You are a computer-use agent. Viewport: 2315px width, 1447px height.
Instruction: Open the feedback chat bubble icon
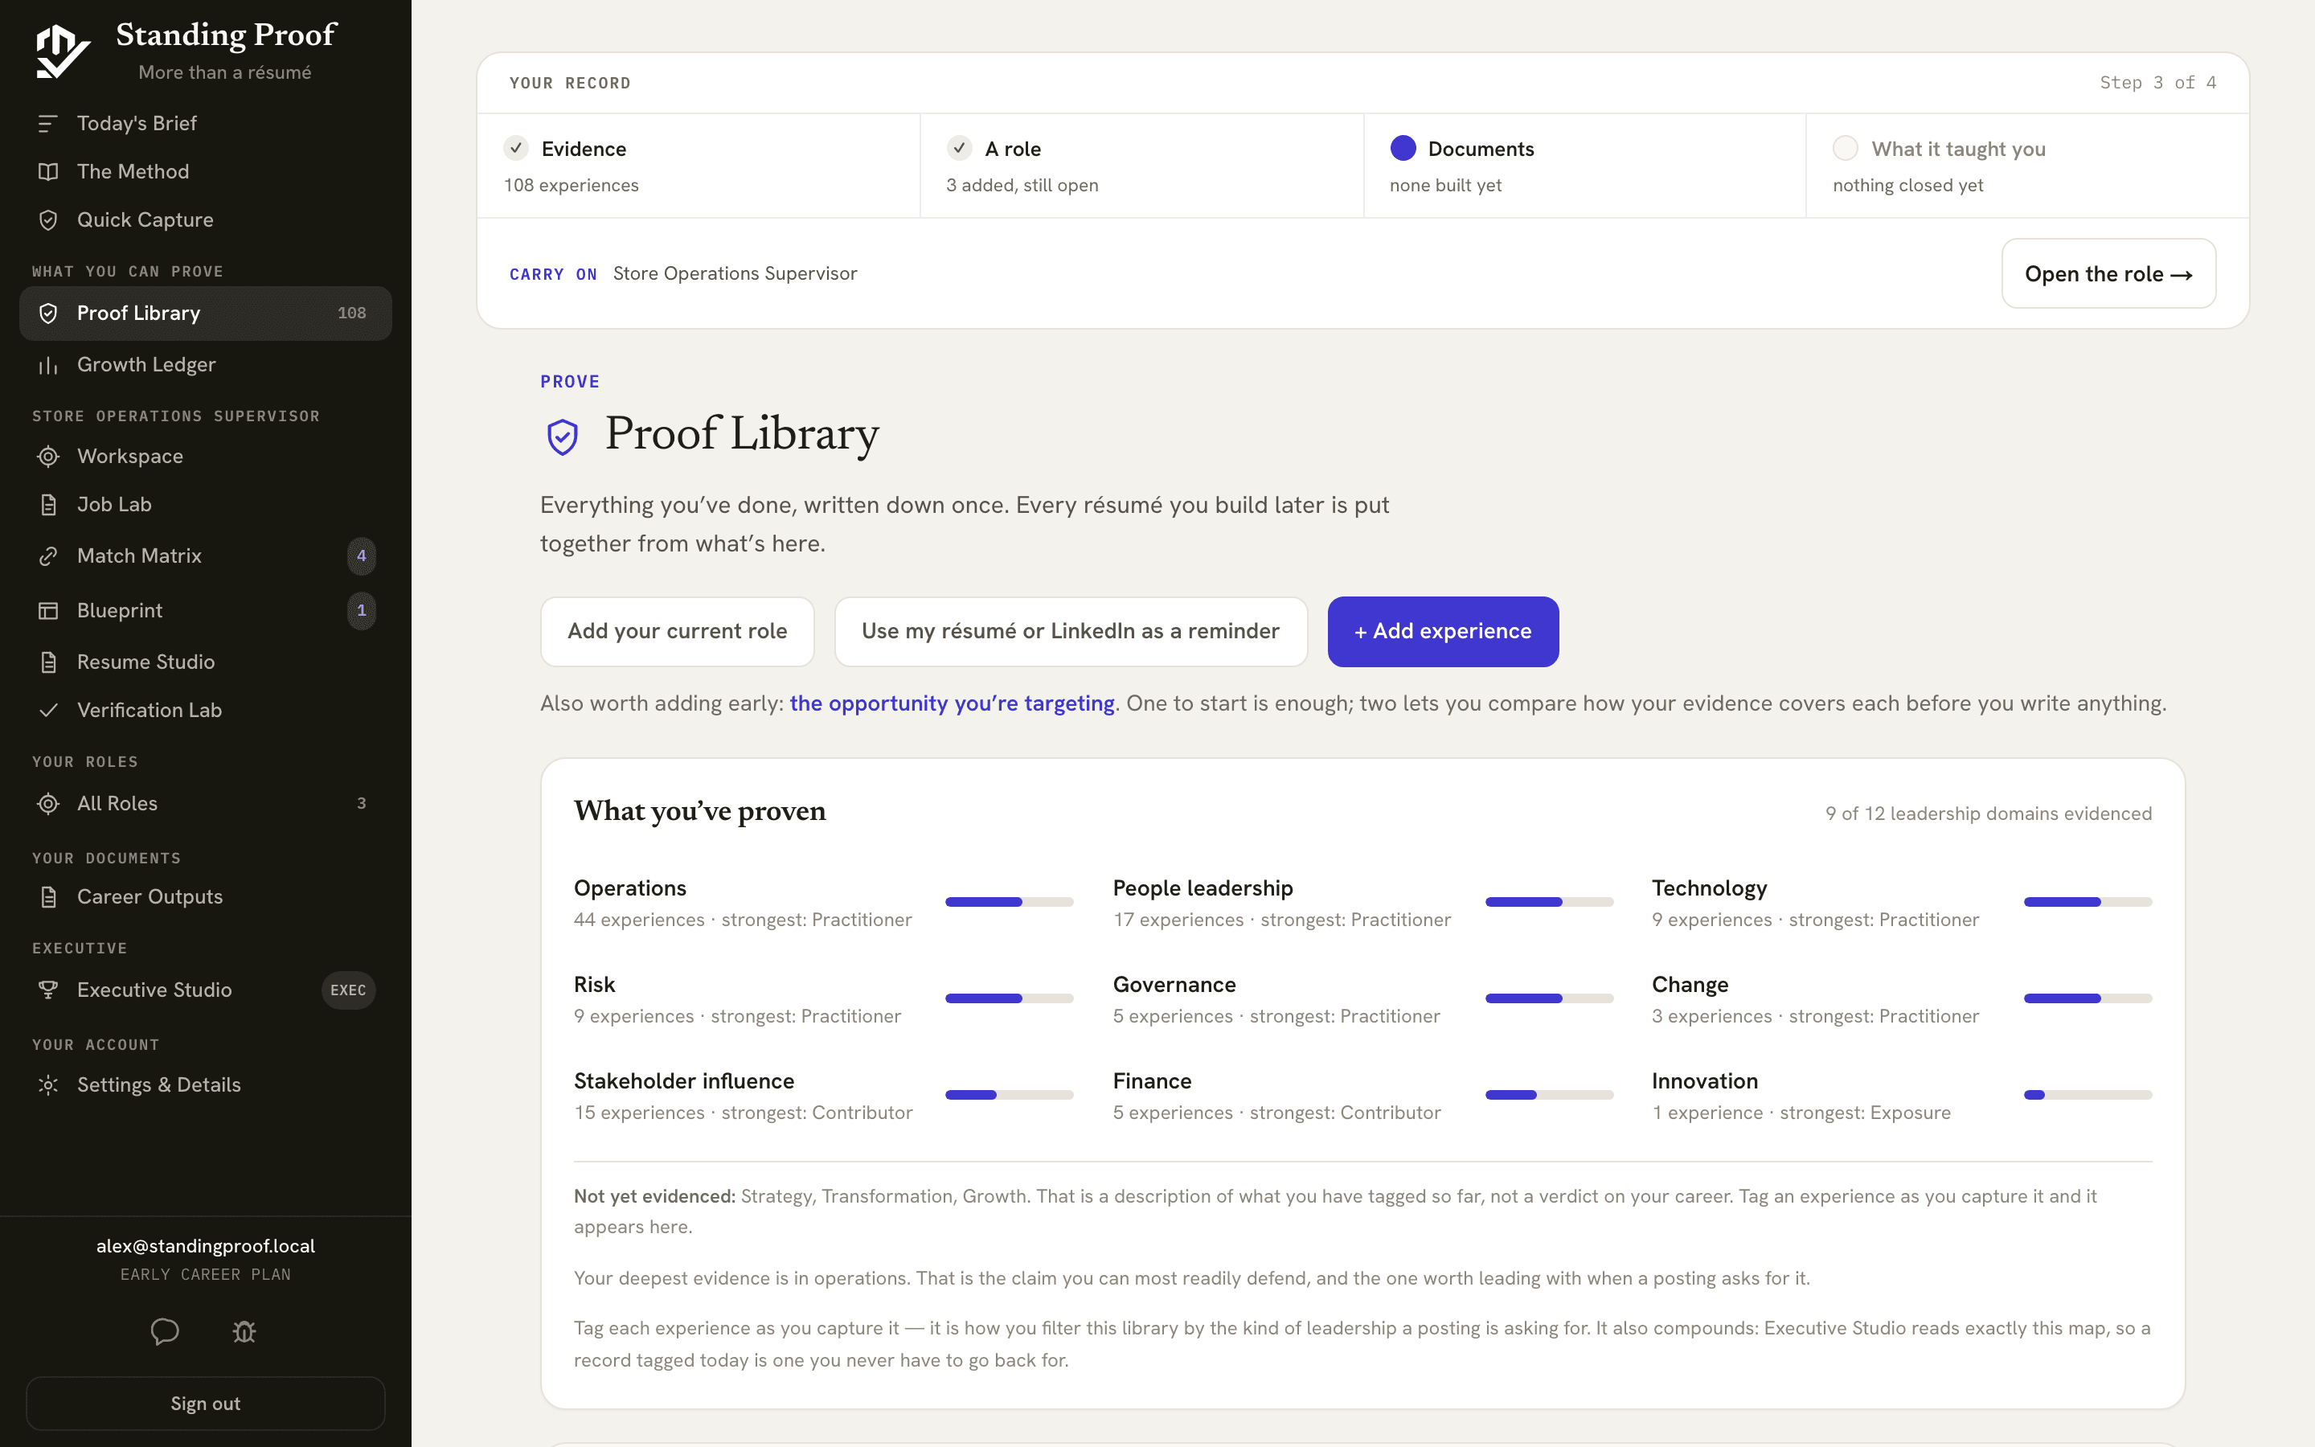coord(165,1331)
